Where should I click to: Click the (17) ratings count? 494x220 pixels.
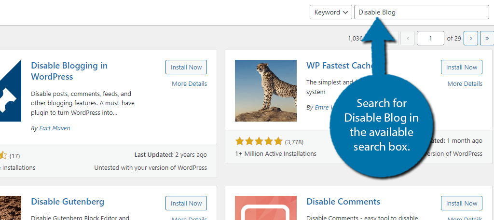coord(14,156)
